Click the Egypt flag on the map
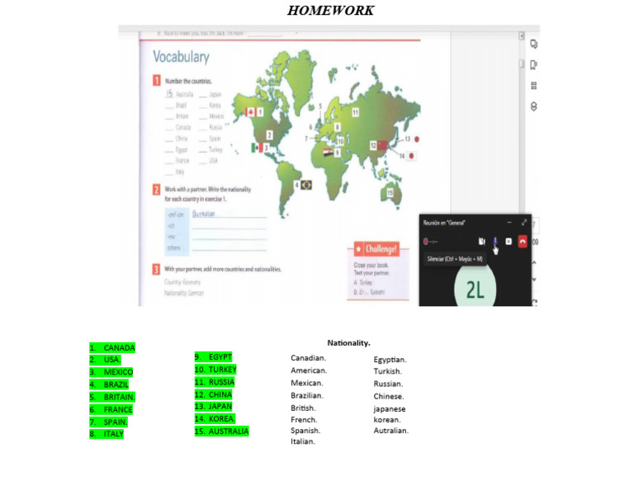 (x=328, y=153)
